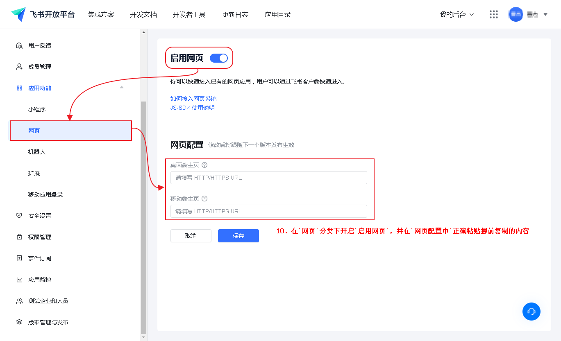The image size is (561, 341).
Task: Open account menu arrow beside avatar
Action: point(545,14)
